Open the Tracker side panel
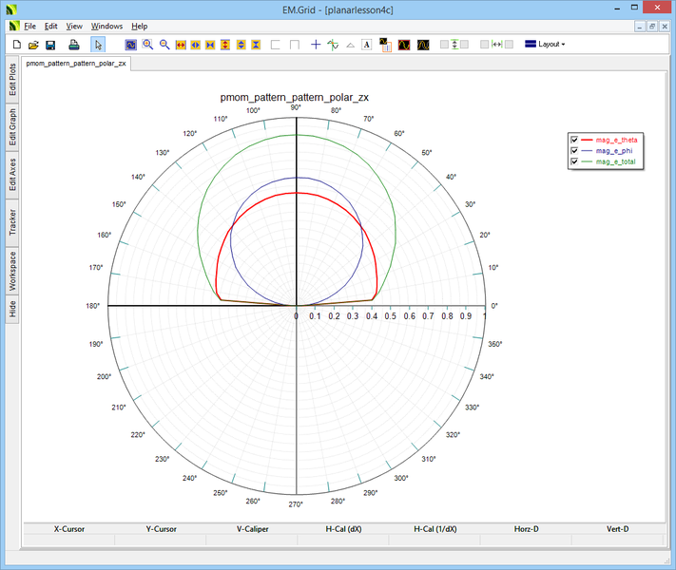This screenshot has width=676, height=570. pyautogui.click(x=12, y=221)
